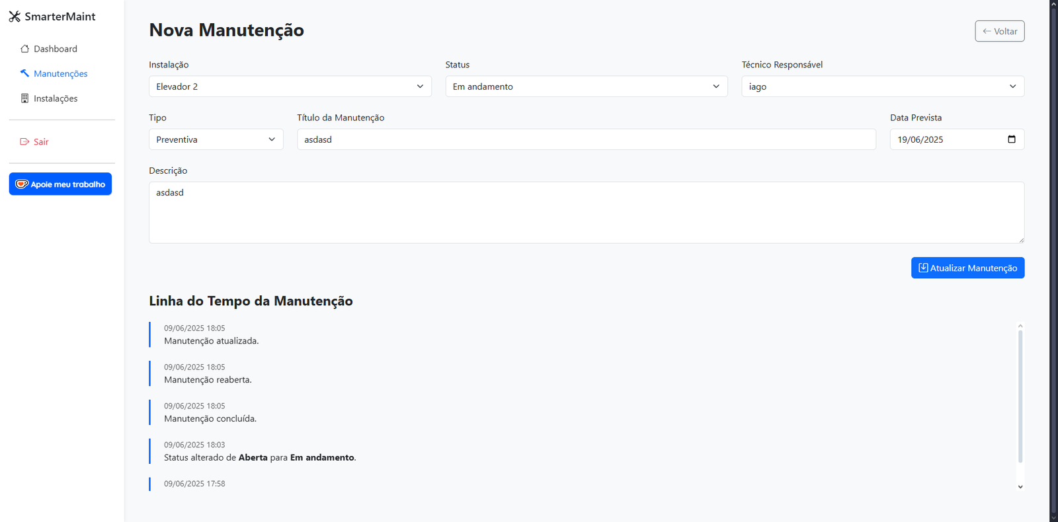Click the SmarterMaint wrench logo icon

(15, 17)
